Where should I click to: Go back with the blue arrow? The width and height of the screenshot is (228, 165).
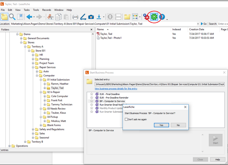(29, 17)
